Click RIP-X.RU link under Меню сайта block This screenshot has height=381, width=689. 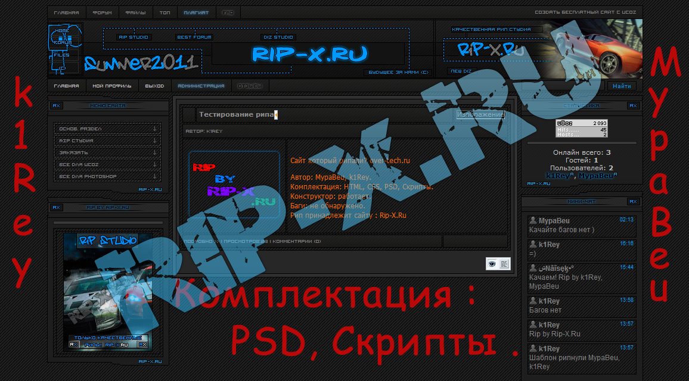point(150,190)
